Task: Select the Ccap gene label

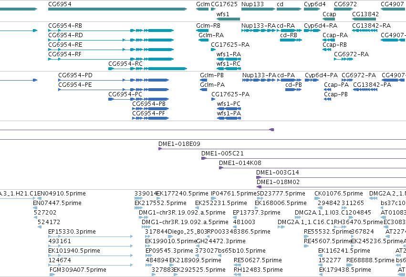Action: [329, 14]
